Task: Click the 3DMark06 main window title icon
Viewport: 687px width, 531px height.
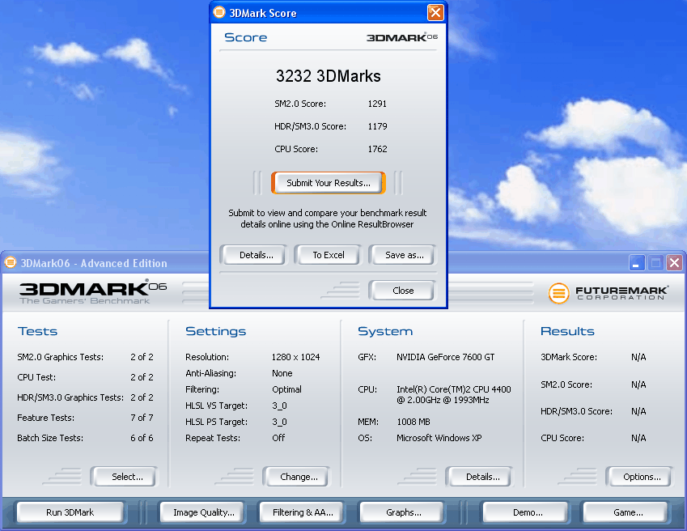Action: click(11, 263)
